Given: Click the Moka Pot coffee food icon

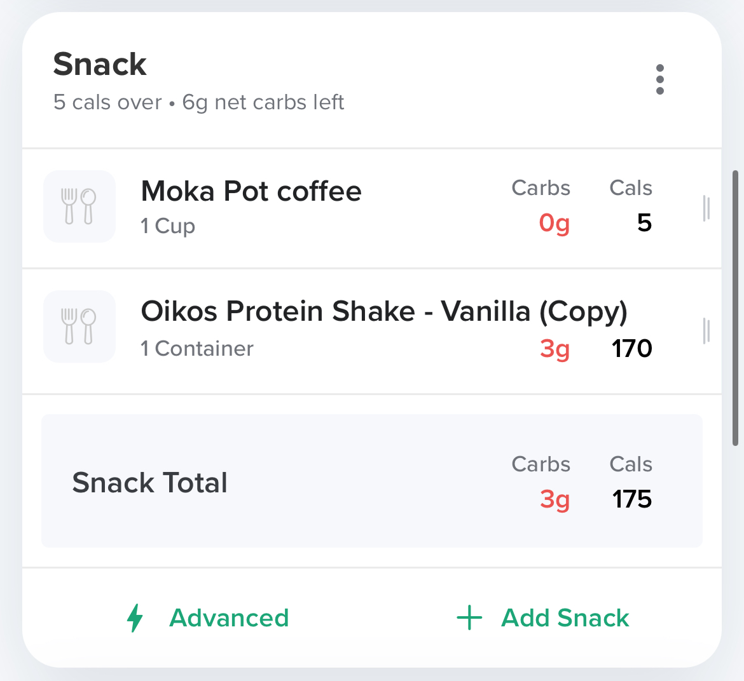Looking at the screenshot, I should click(79, 206).
